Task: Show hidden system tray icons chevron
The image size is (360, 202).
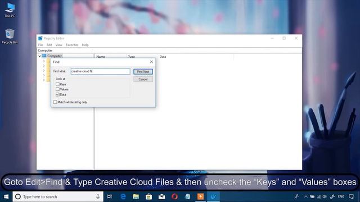Action: click(306, 196)
